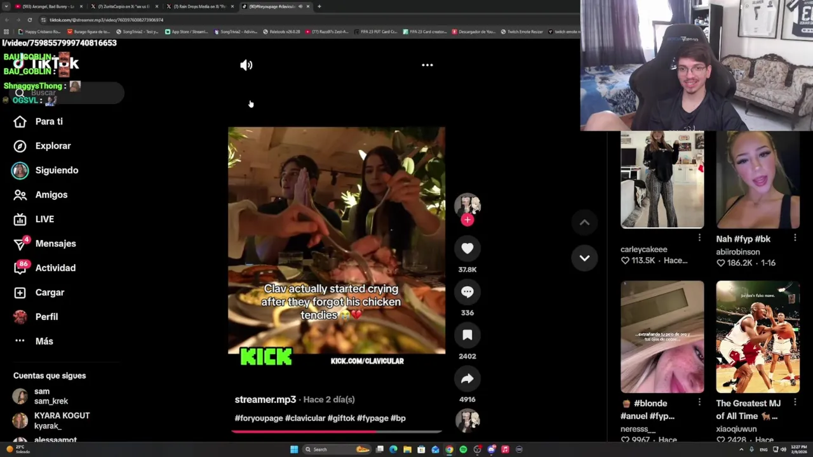The width and height of the screenshot is (813, 457).
Task: Open Microsoft Edge from the taskbar
Action: (393, 449)
